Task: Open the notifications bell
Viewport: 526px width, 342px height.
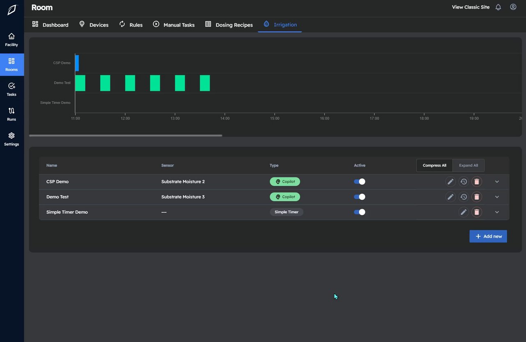Action: pyautogui.click(x=498, y=7)
